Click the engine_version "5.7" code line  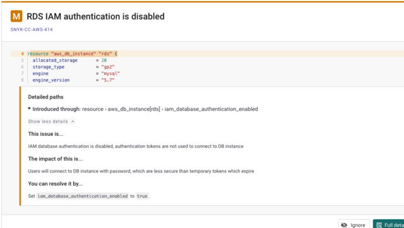[x=73, y=80]
